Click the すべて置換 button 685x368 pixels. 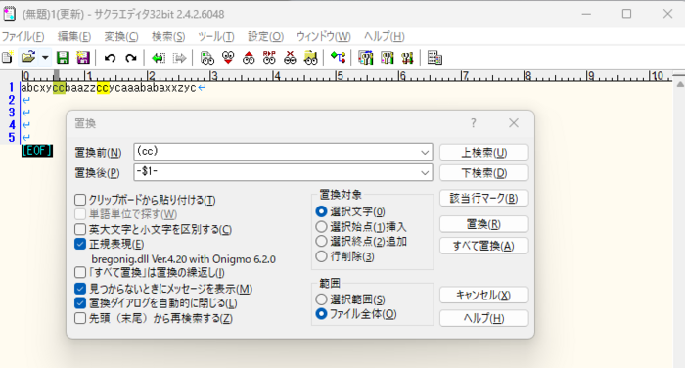[484, 246]
